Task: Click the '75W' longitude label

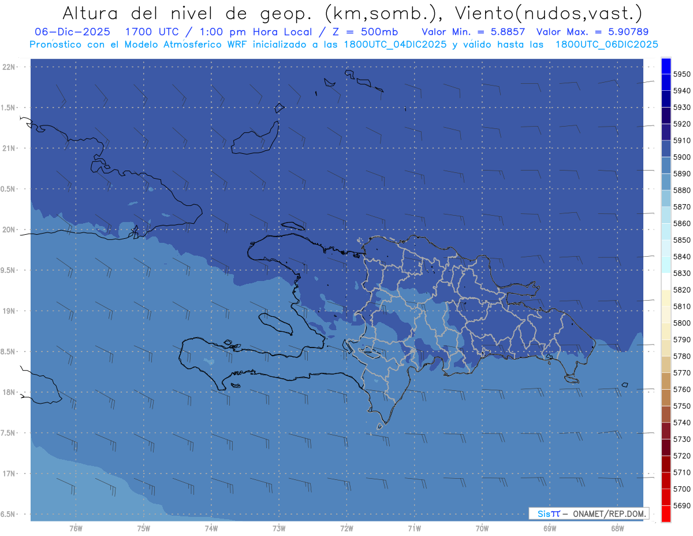Action: click(x=144, y=528)
